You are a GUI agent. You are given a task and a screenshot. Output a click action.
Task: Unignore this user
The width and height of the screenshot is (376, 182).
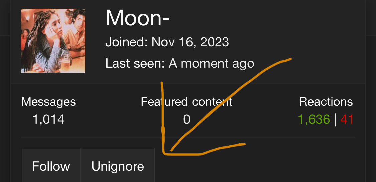coord(118,166)
